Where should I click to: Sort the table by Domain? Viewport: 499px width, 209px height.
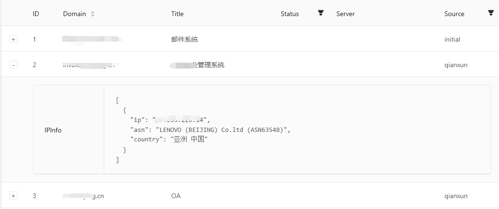92,14
